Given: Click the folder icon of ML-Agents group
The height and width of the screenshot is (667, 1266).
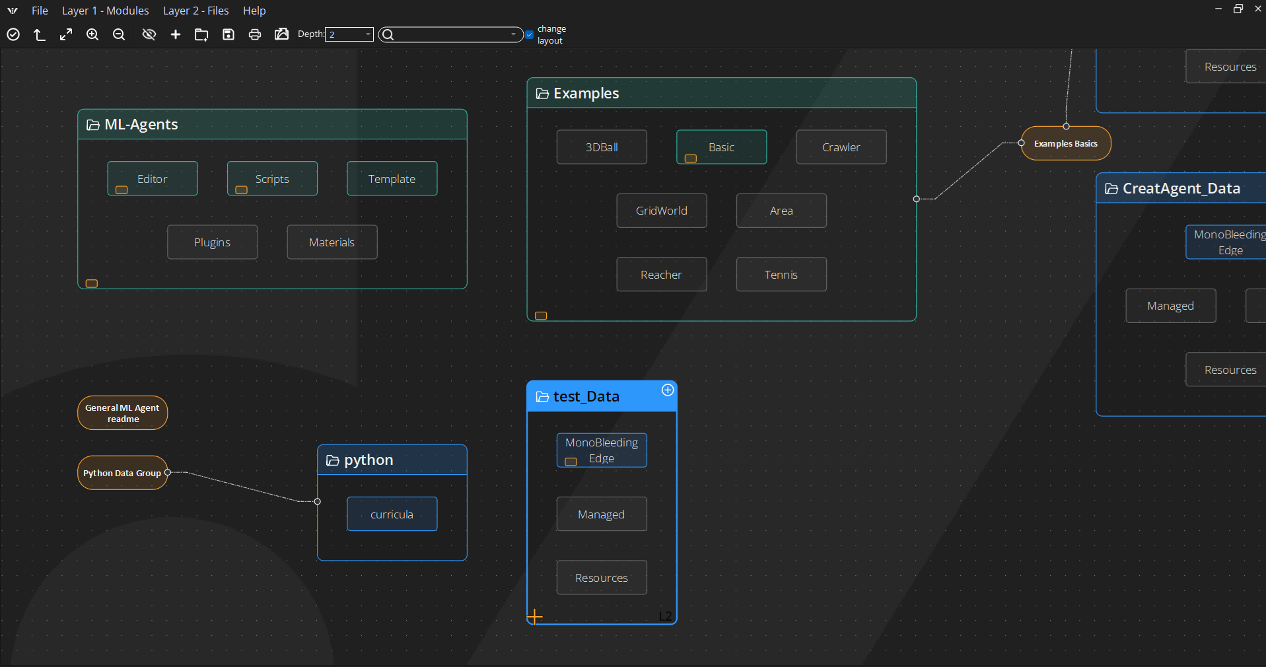Looking at the screenshot, I should tap(93, 125).
